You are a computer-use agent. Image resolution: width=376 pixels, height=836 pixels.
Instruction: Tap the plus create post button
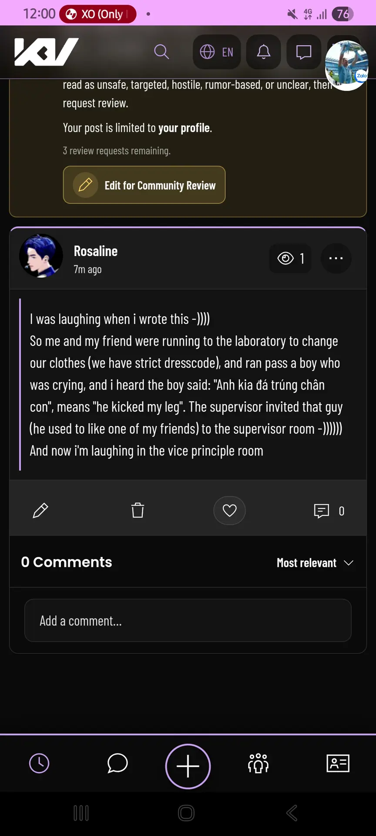188,766
